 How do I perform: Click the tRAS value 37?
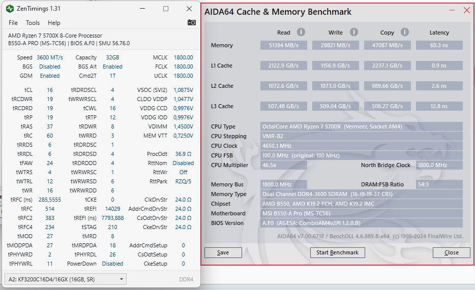[x=50, y=126]
